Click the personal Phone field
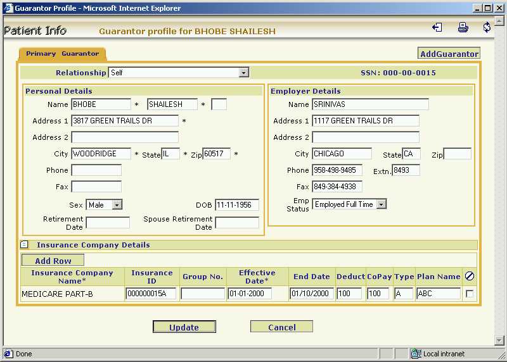This screenshot has height=362, width=507. (96, 170)
